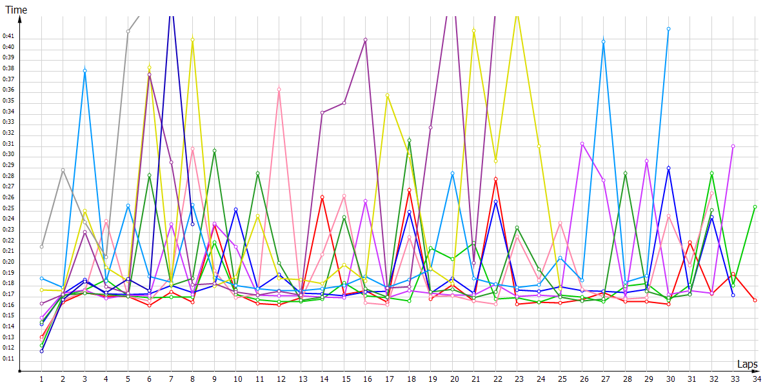The image size is (774, 387).
Task: Select the 0:41 label on time axis
Action: click(x=8, y=36)
